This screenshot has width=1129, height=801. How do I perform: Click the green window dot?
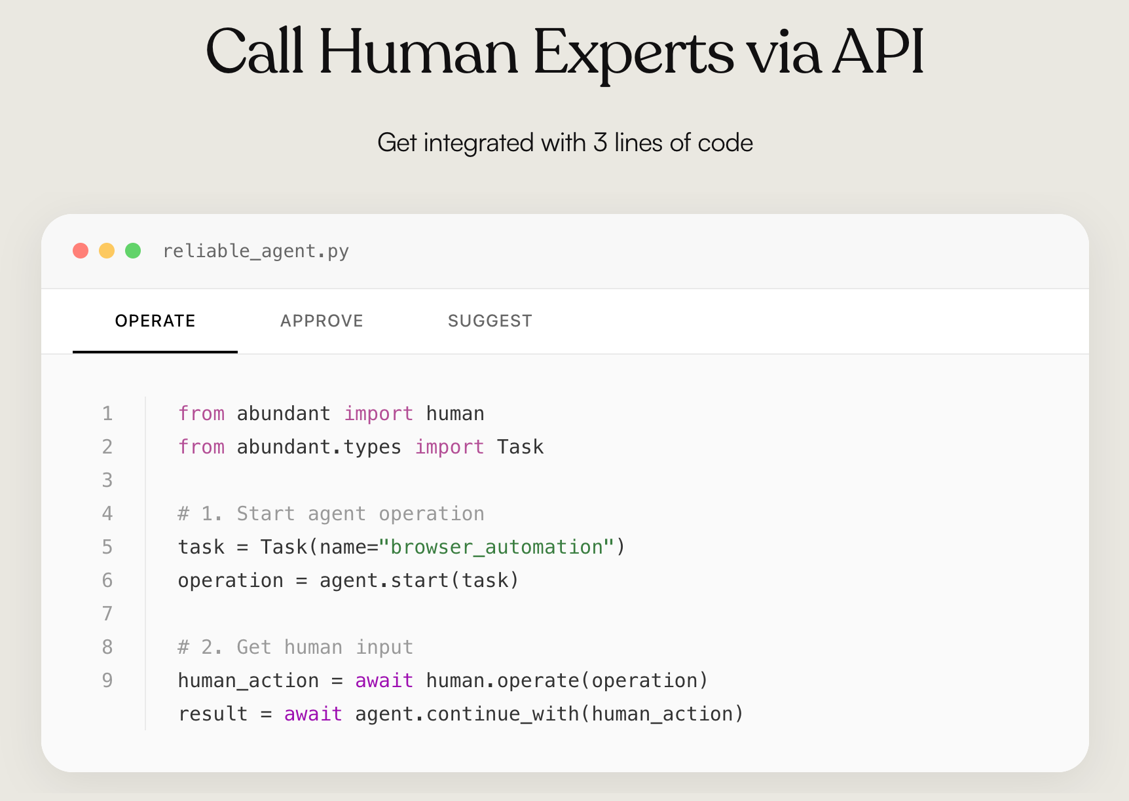point(133,251)
